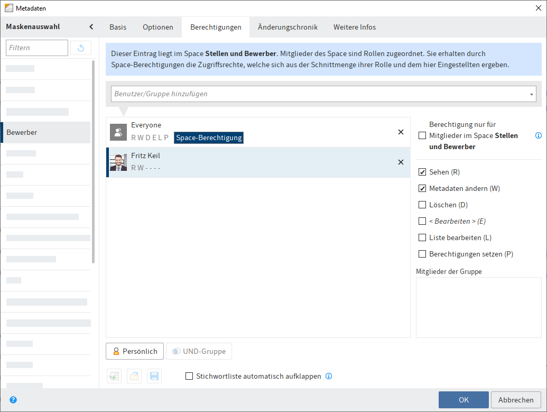
Task: Click the refresh icon beside the Filtern field
Action: (80, 48)
